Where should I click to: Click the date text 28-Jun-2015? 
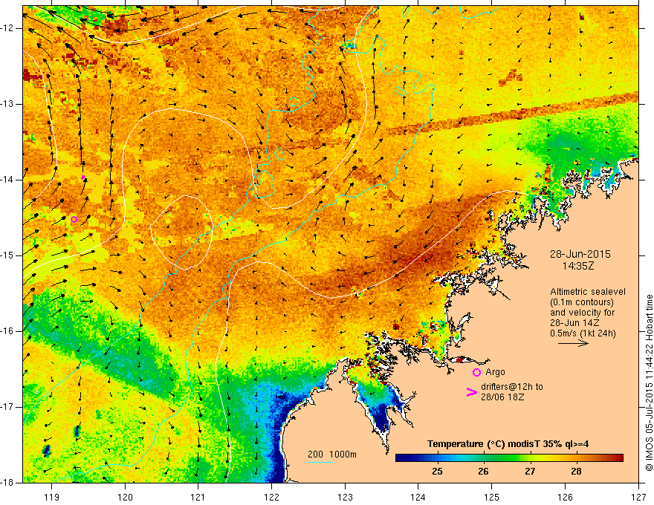580,254
